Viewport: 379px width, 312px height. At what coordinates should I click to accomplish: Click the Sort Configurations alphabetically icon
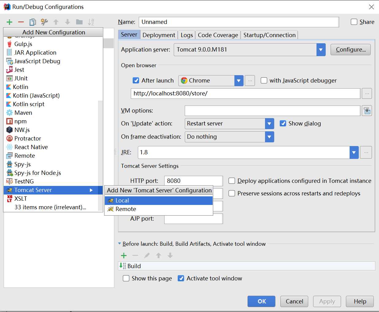click(91, 22)
